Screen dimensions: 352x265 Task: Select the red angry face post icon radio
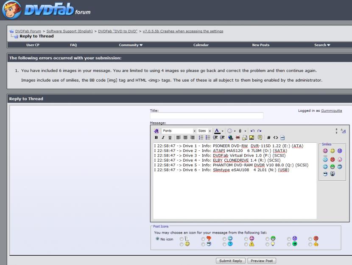pos(310,239)
